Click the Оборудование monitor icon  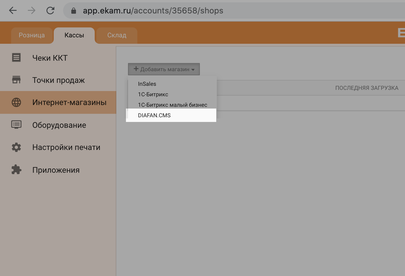point(16,125)
